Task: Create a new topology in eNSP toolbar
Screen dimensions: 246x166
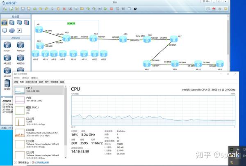Action: [5, 9]
